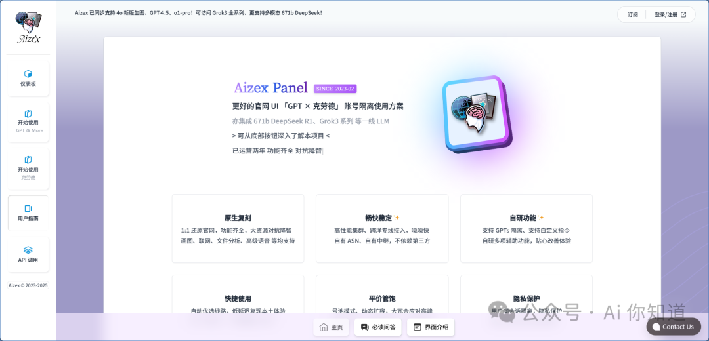Click the 畅快稳定 feature card
Viewport: 709px width, 341px height.
[x=382, y=229]
